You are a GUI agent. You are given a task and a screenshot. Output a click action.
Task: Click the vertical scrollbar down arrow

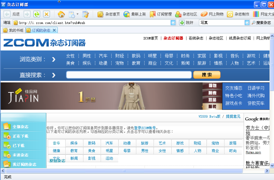(x=272, y=165)
